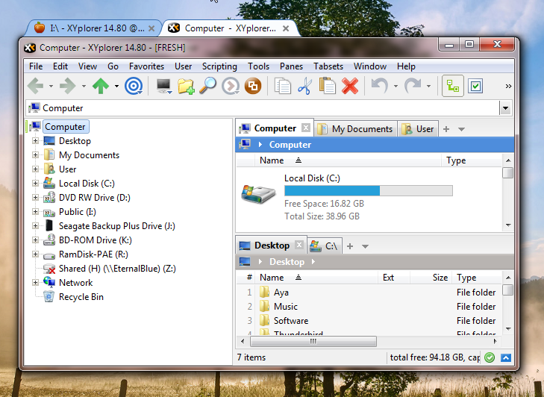Open the Find Files magnifier tool
544x397 pixels.
point(207,87)
